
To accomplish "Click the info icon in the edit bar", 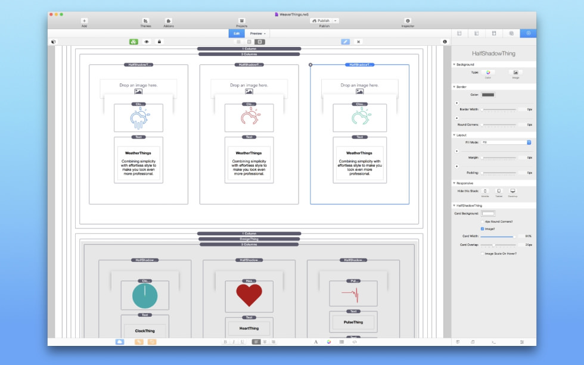I will 445,42.
